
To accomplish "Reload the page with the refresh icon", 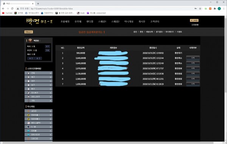I will 12,9.
